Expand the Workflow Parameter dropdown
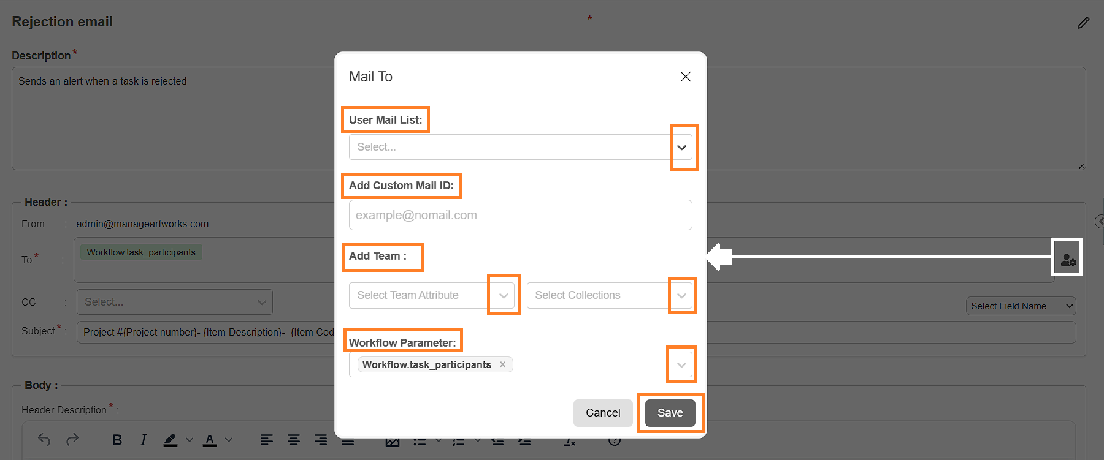This screenshot has height=460, width=1104. click(x=681, y=365)
